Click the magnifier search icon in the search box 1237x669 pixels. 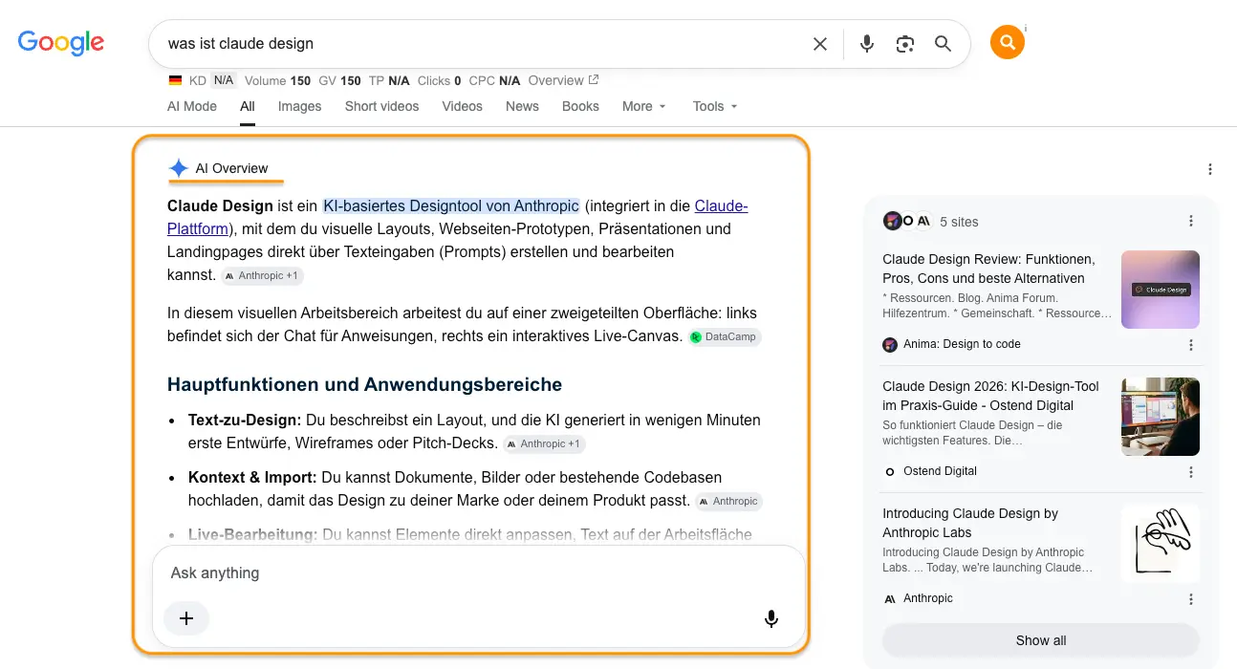944,44
